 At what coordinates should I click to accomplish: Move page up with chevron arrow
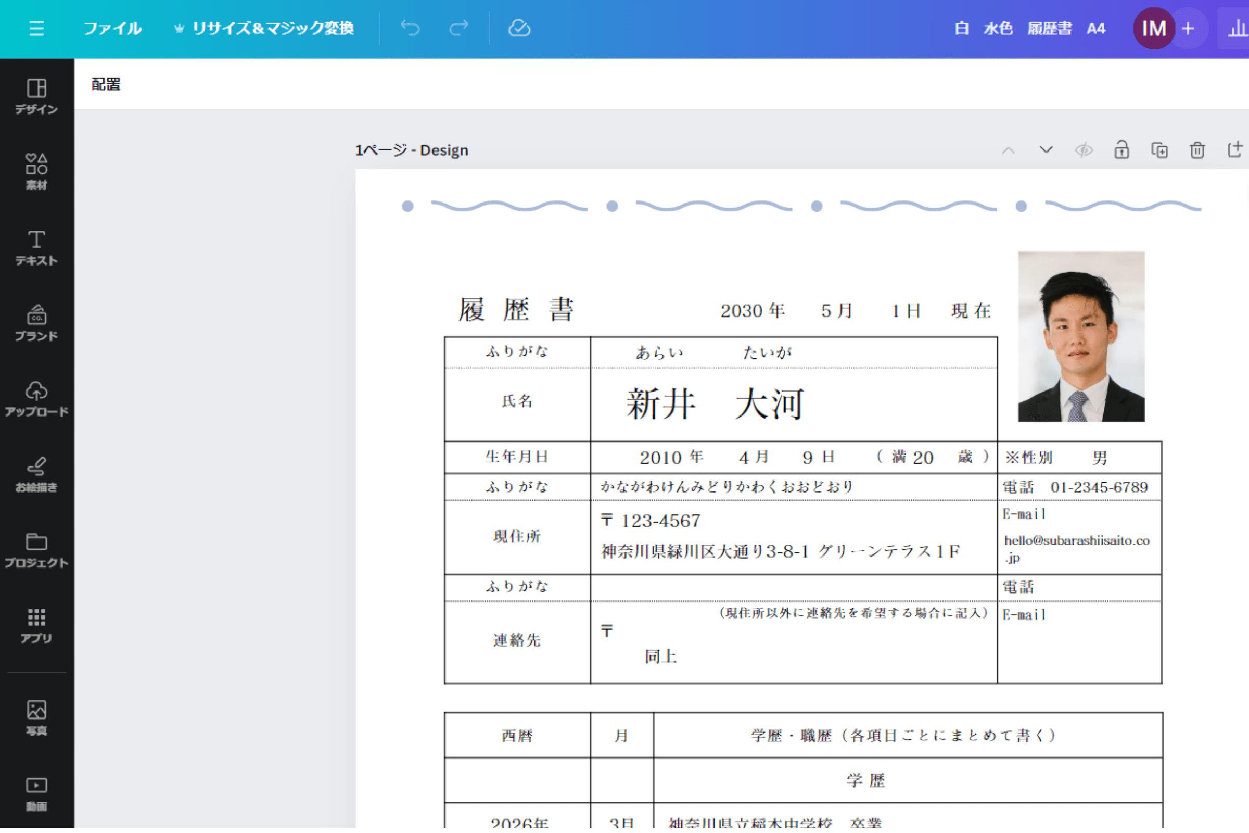pyautogui.click(x=1008, y=150)
